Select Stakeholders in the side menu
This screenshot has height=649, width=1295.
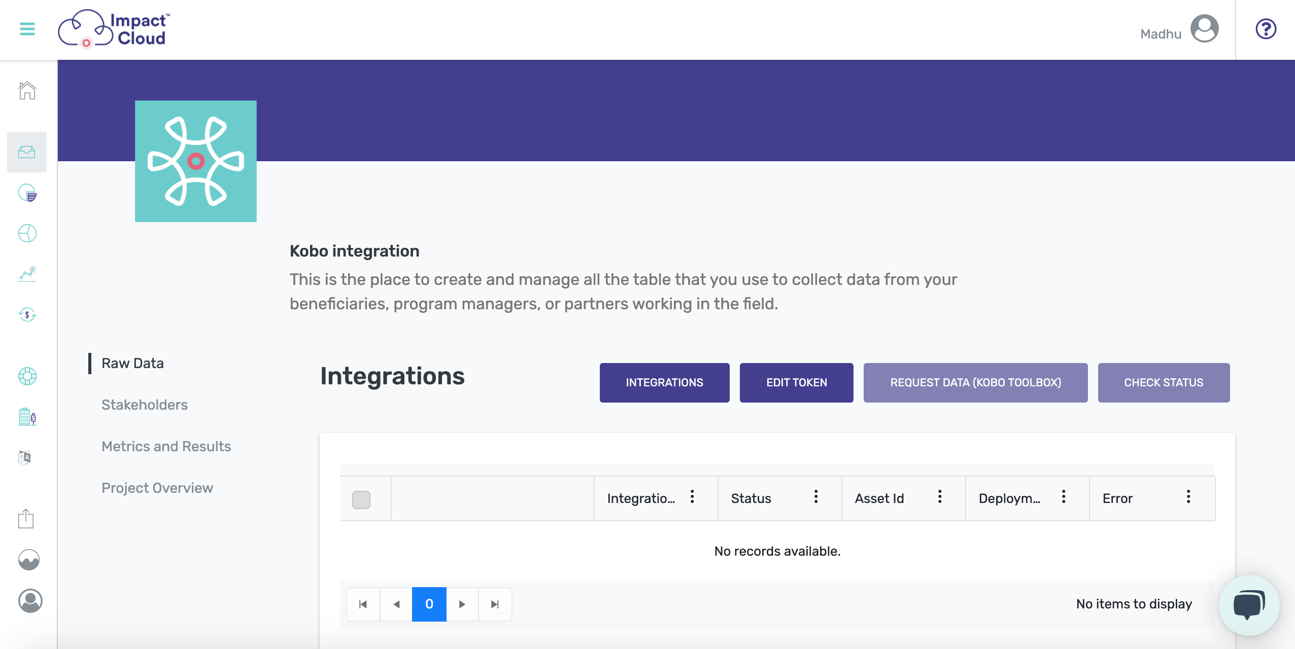coord(145,405)
